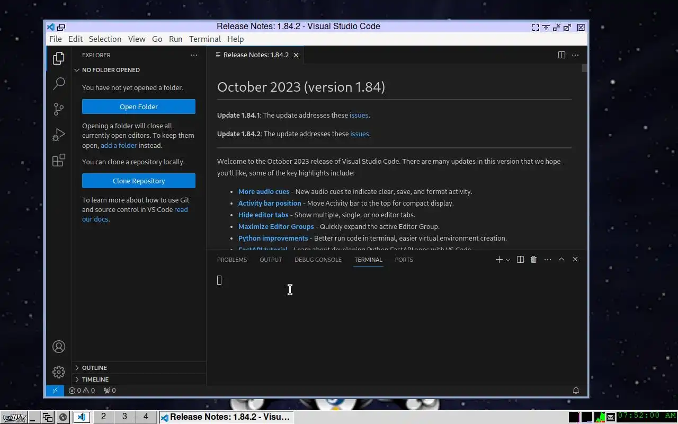Switch to workspace 4 in taskbar

click(146, 417)
